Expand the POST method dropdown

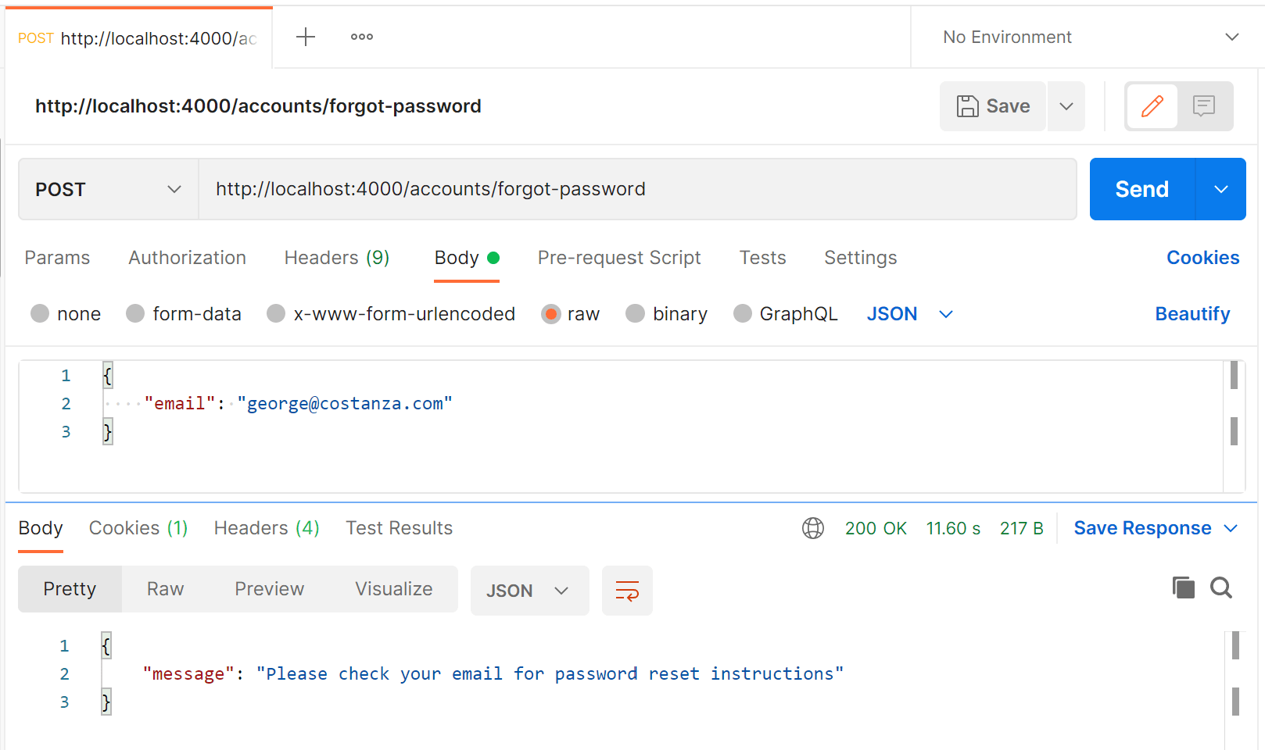[x=109, y=189]
